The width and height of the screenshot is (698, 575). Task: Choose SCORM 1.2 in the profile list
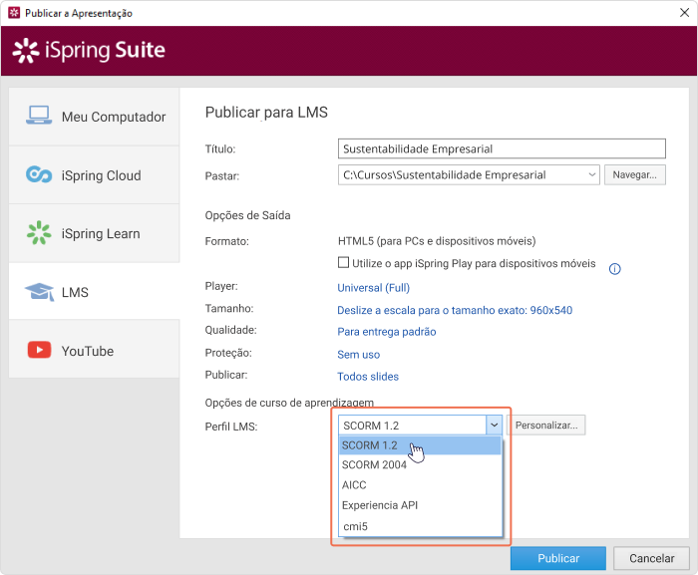pos(420,445)
